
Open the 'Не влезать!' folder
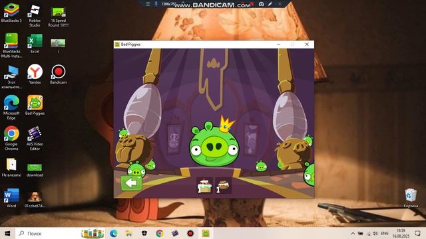(x=11, y=167)
